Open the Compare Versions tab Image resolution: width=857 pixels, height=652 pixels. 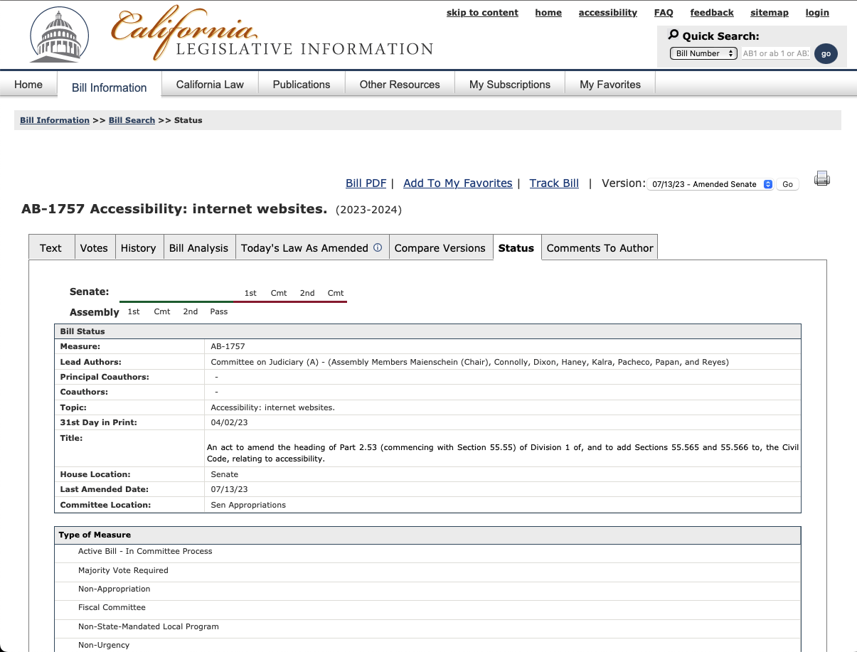pyautogui.click(x=441, y=248)
